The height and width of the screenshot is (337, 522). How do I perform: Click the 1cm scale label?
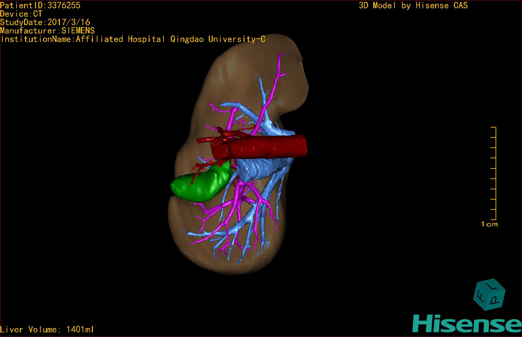[489, 224]
